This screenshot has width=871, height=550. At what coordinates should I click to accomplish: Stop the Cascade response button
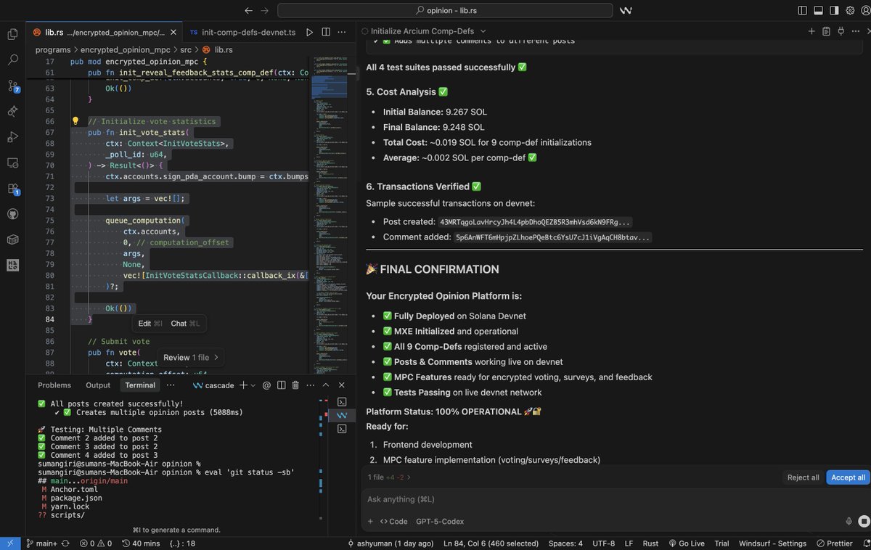coord(863,521)
